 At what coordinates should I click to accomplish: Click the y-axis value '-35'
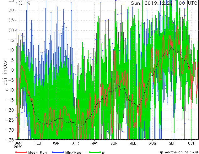tap(10, 140)
